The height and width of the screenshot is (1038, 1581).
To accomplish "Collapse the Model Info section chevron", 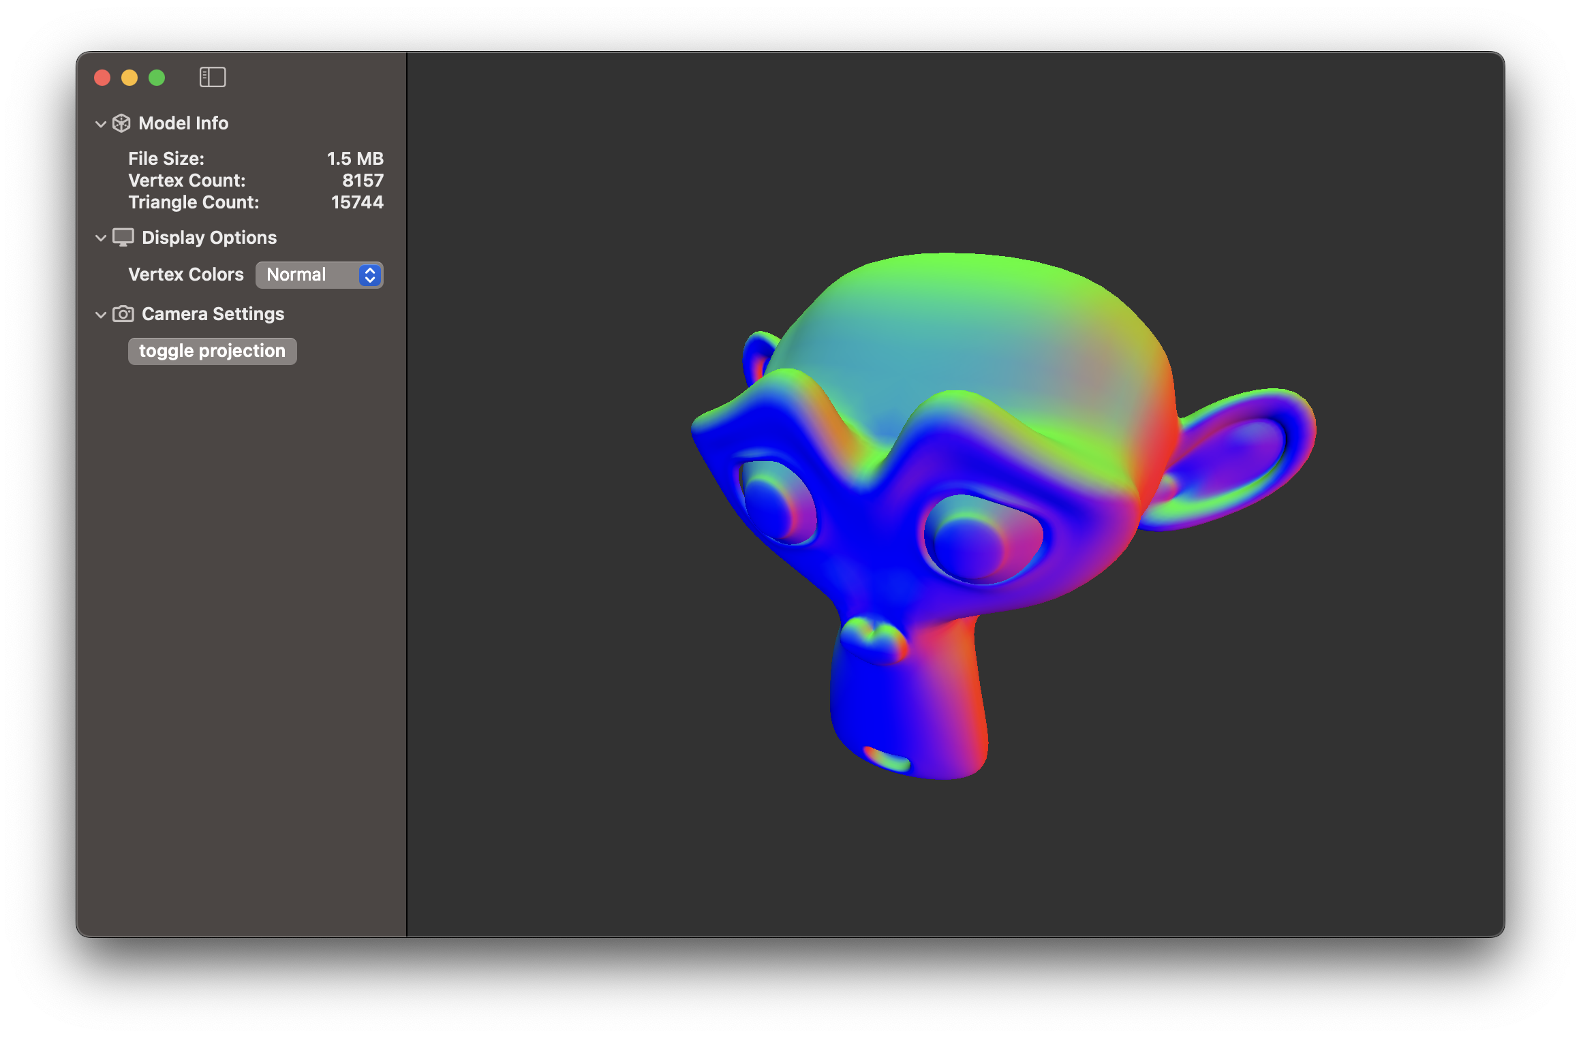I will pyautogui.click(x=101, y=124).
